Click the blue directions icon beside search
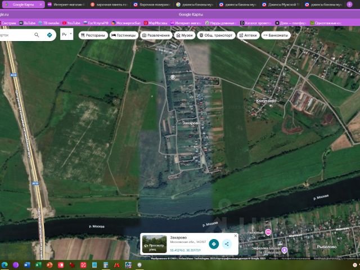Image resolution: width=360 pixels, height=270 pixels. point(49,35)
